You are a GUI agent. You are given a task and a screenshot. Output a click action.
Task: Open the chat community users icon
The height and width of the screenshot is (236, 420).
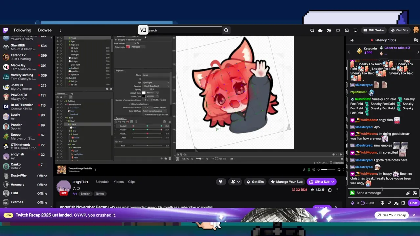(416, 40)
